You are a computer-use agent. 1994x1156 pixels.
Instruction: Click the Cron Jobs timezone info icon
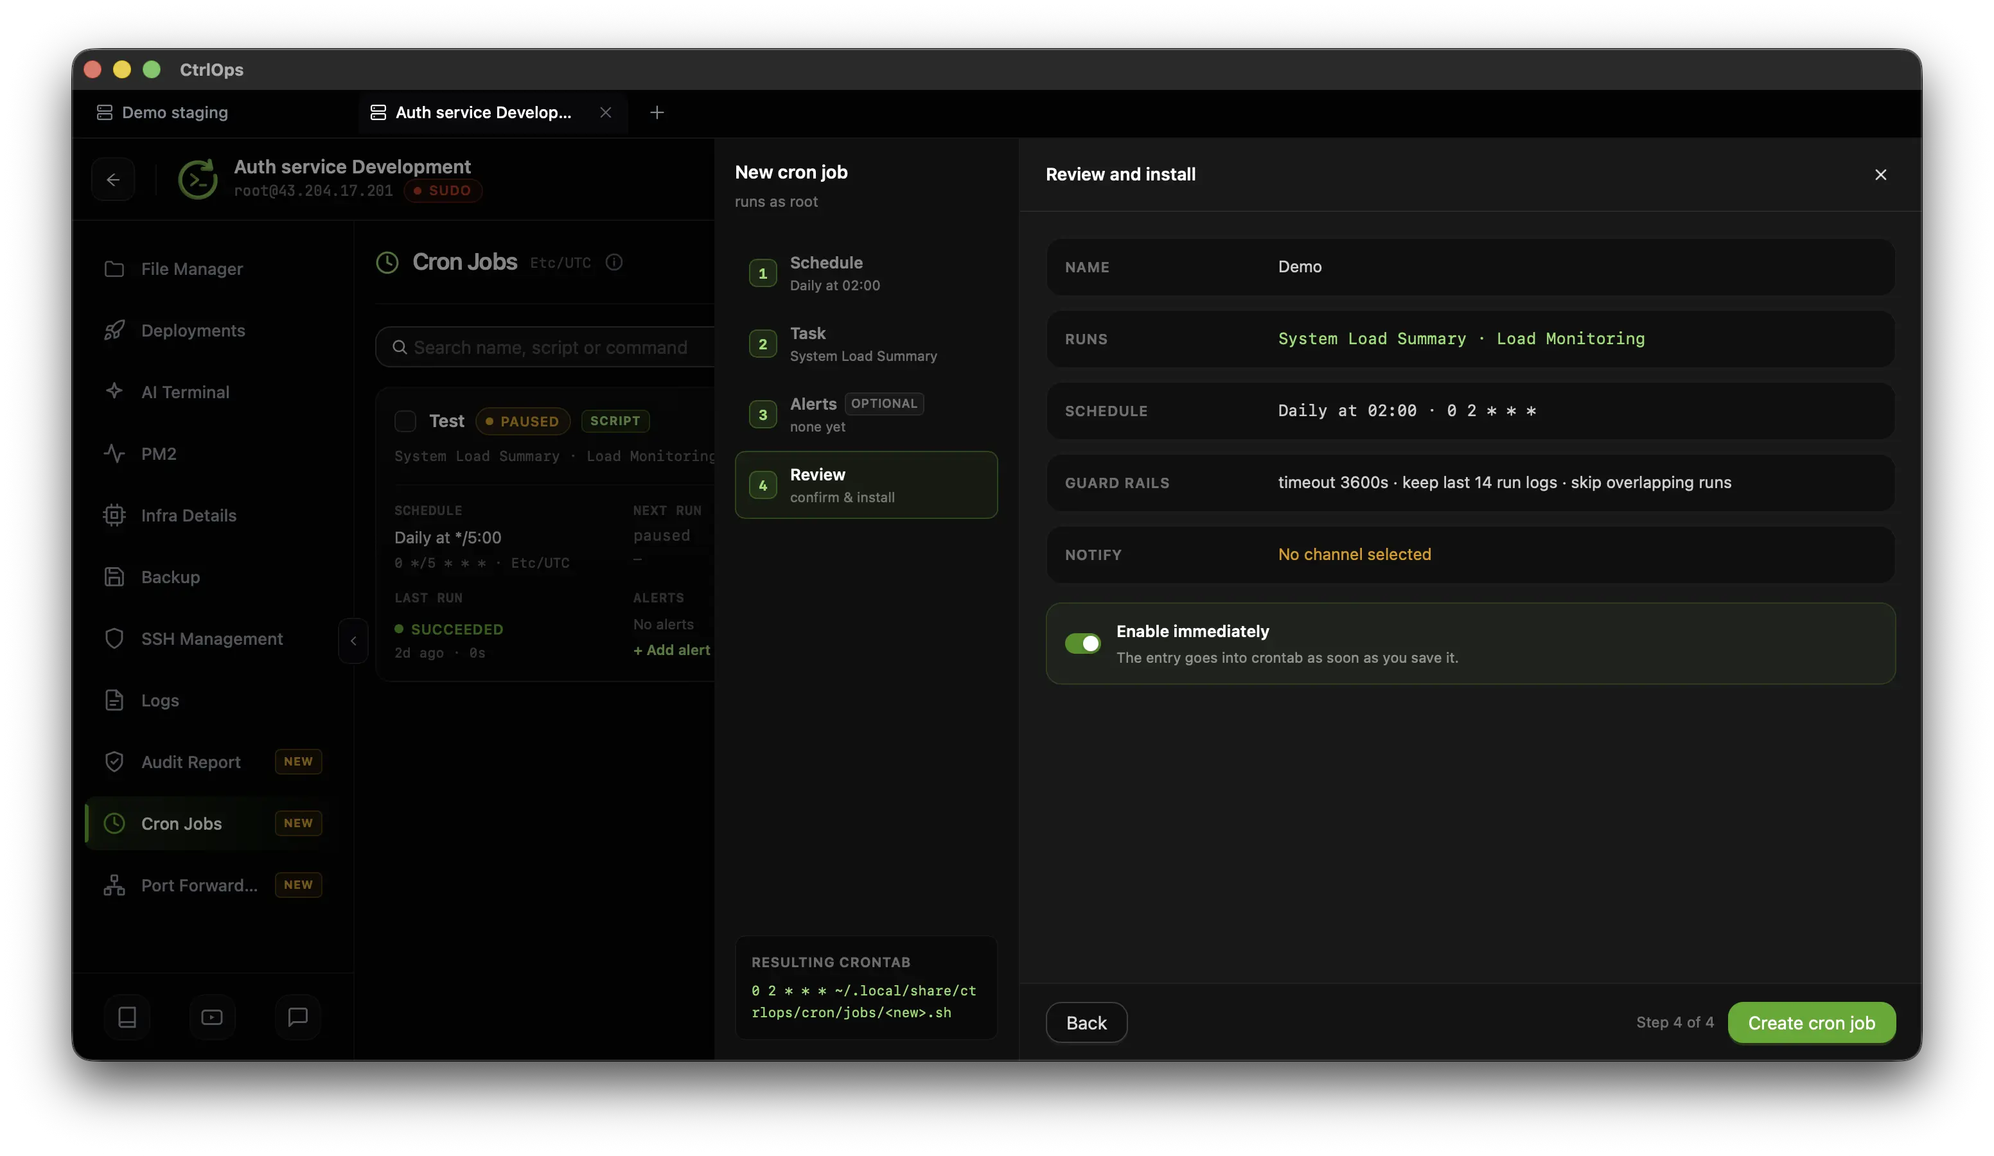(615, 263)
